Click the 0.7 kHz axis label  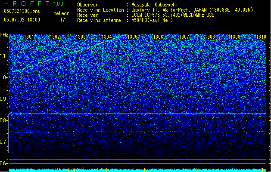[x=3, y=142]
